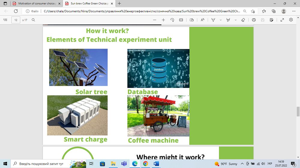Click the page number input field
Viewport: 300px width, 168px height.
click(16, 20)
